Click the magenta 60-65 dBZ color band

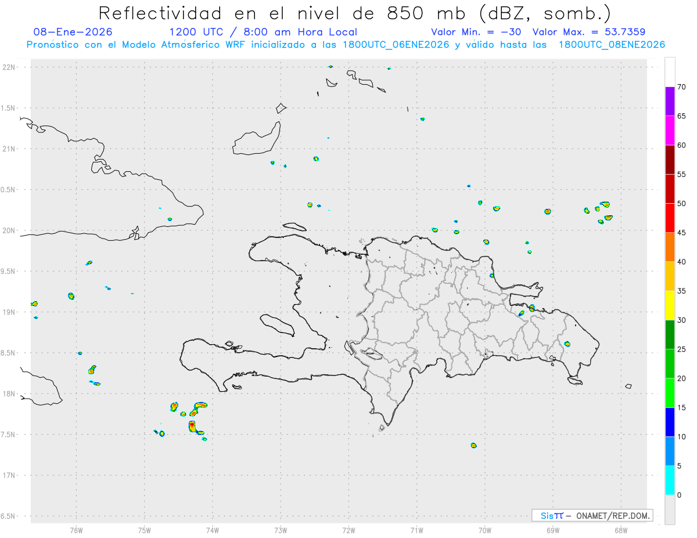[670, 131]
